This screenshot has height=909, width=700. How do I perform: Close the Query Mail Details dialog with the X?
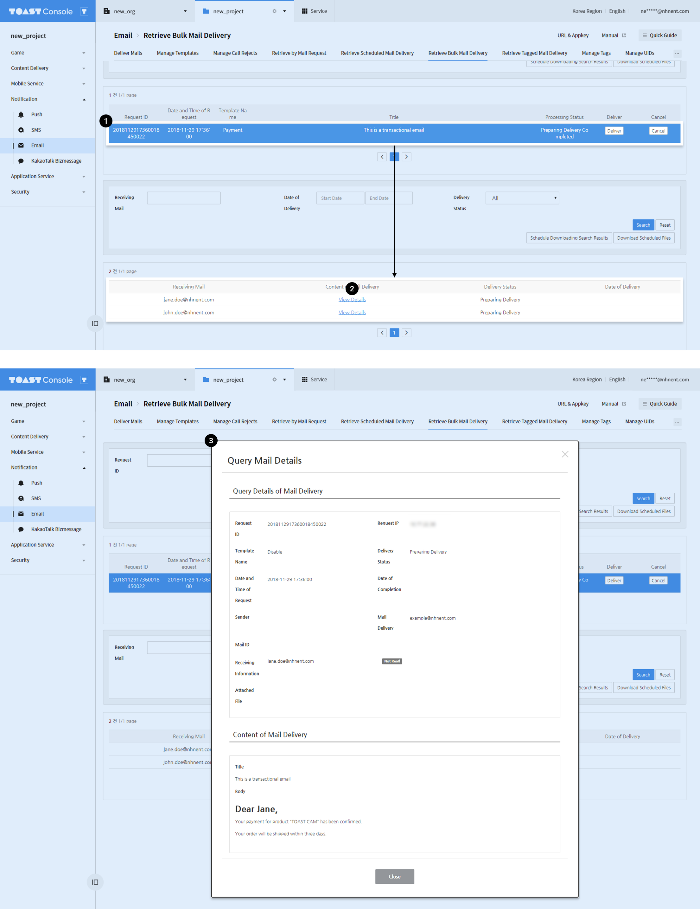click(x=565, y=454)
